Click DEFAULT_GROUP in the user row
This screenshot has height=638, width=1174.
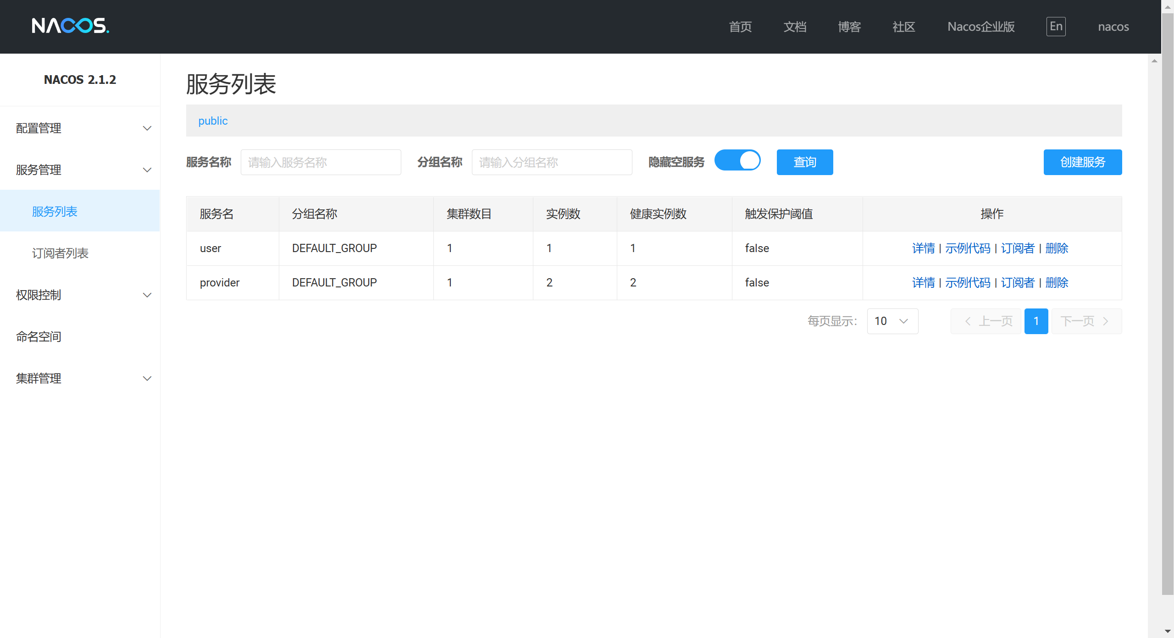pos(334,248)
